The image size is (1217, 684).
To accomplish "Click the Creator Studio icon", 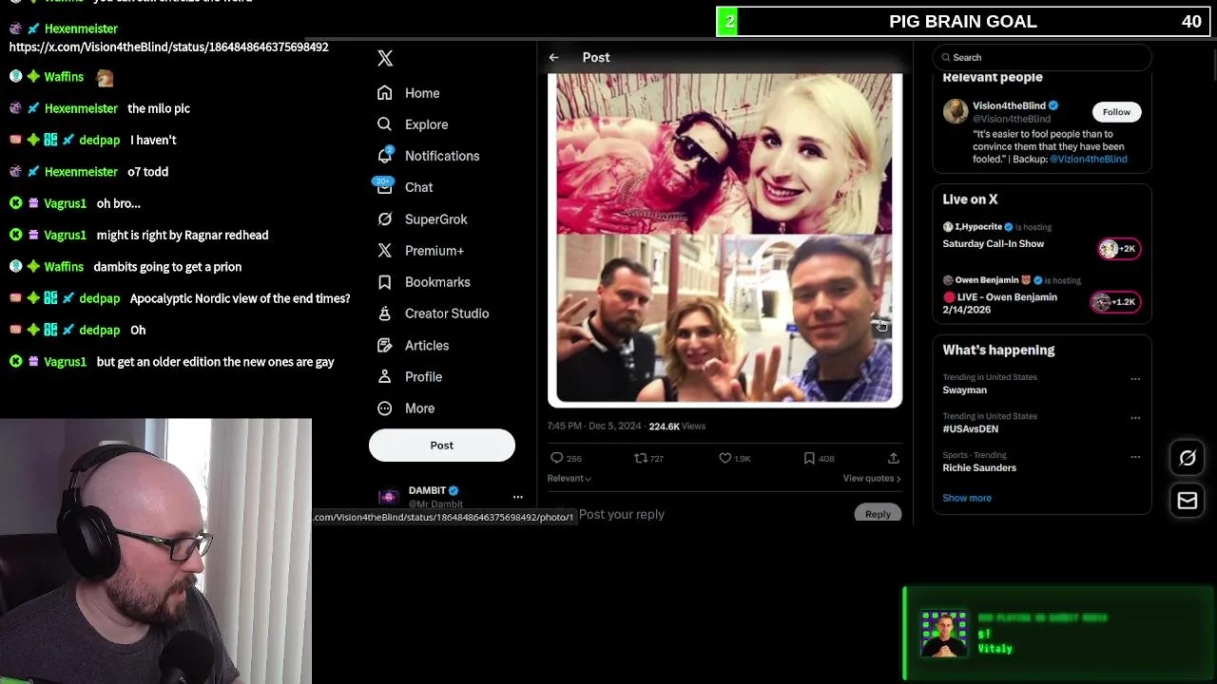I will (384, 313).
